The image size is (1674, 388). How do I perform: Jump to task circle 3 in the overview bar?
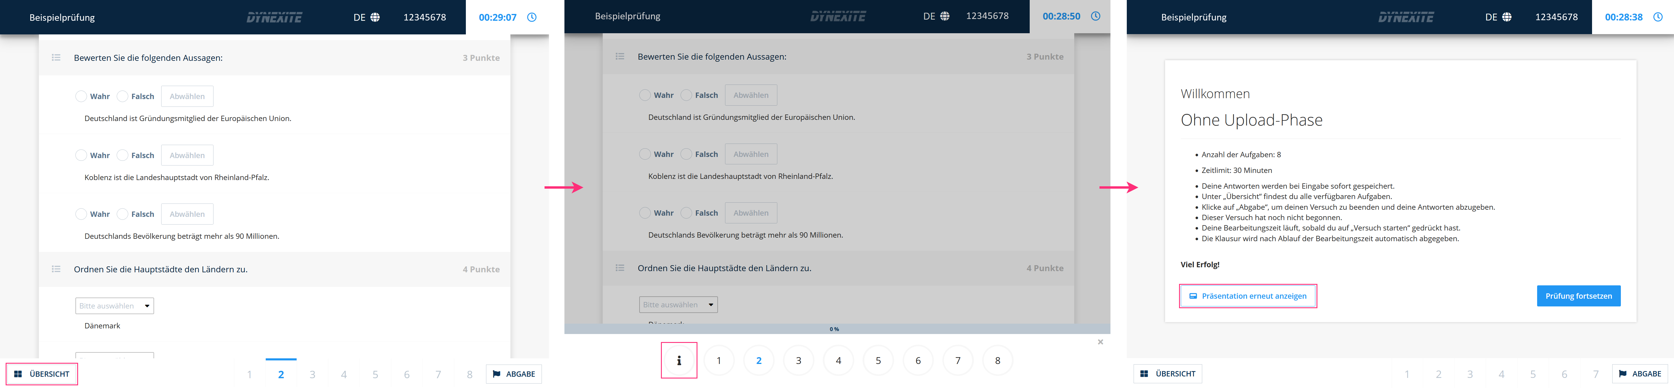click(x=799, y=360)
